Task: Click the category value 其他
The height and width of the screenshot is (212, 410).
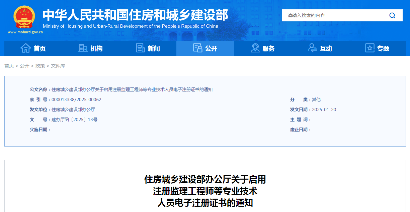Action: pyautogui.click(x=316, y=99)
